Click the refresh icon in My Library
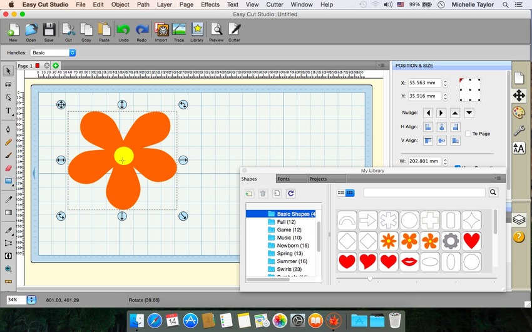This screenshot has width=532, height=332. click(x=291, y=194)
